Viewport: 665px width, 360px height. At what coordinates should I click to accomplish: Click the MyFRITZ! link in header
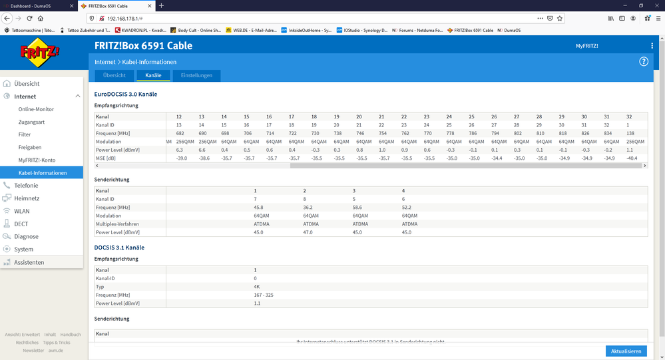click(x=586, y=46)
